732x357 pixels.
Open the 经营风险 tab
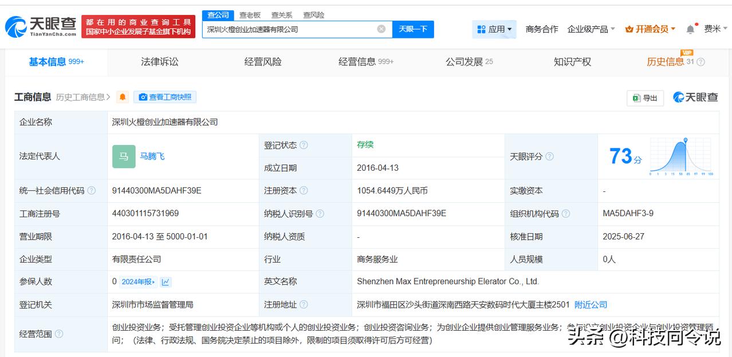tap(263, 62)
